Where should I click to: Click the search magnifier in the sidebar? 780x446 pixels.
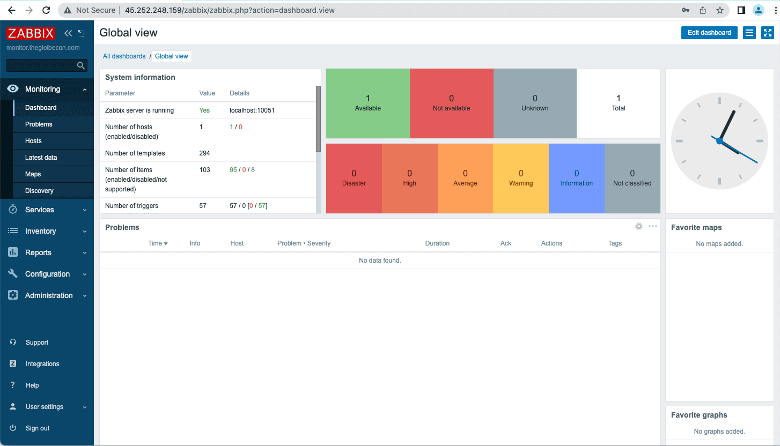click(80, 65)
